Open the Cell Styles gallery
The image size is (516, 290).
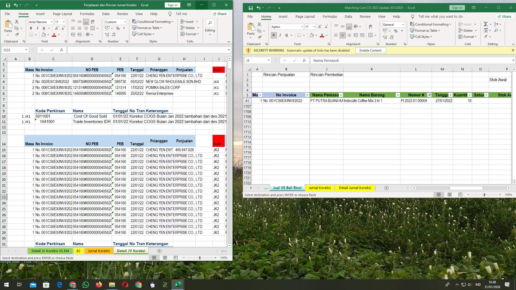pos(144,34)
